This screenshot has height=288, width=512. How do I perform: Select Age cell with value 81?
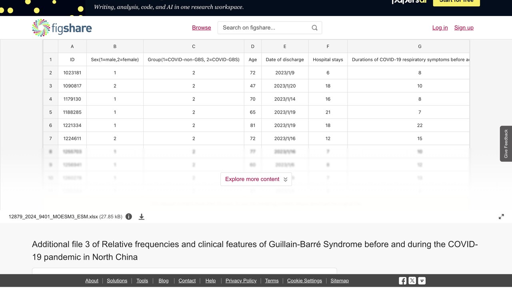click(253, 125)
